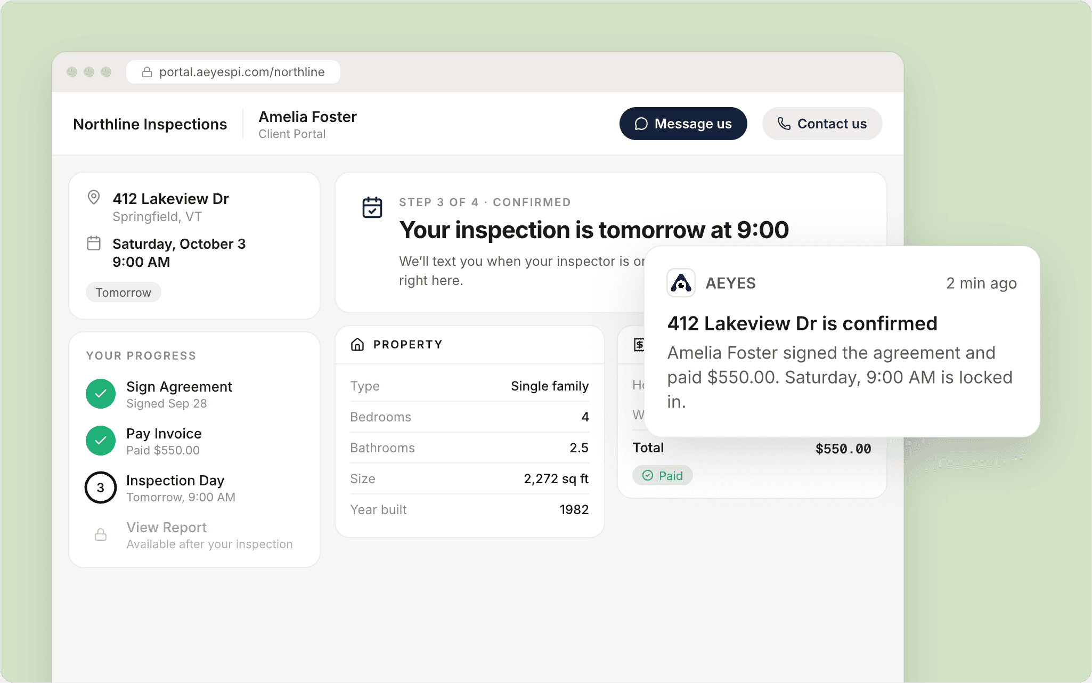The width and height of the screenshot is (1092, 683).
Task: Select the Sign Agreement progress step
Action: tap(194, 394)
